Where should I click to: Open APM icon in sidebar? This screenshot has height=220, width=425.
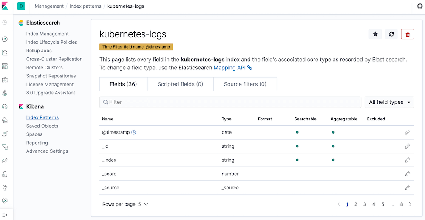[5, 147]
